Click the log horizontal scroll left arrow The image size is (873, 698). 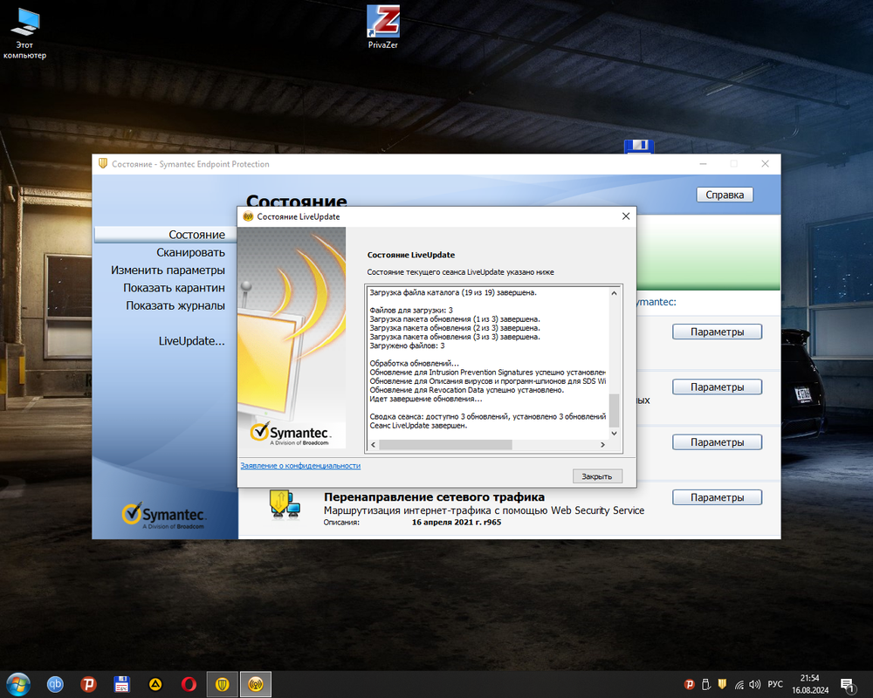pyautogui.click(x=373, y=444)
